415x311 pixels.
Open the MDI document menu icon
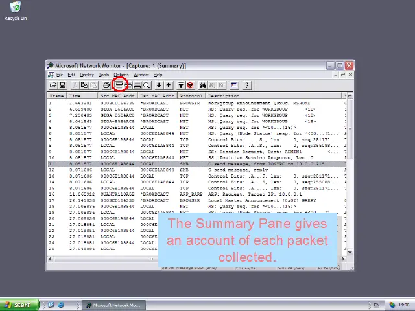51,75
